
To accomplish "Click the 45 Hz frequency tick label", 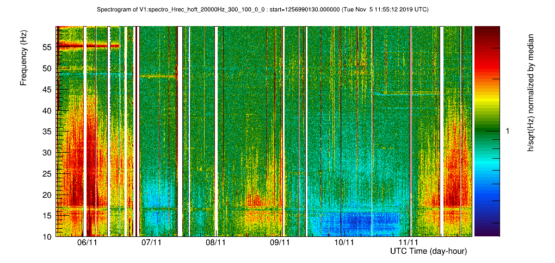I will pyautogui.click(x=48, y=90).
